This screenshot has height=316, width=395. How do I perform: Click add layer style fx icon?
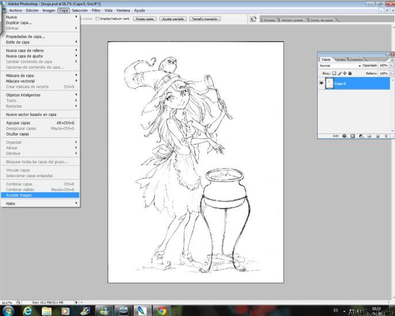(x=344, y=136)
